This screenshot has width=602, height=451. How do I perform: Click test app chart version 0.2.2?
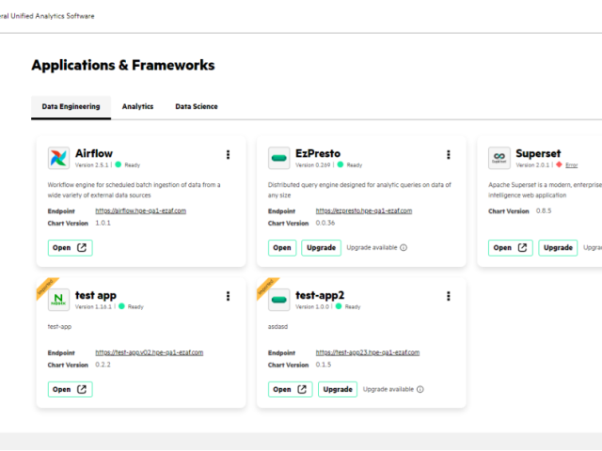pos(103,365)
